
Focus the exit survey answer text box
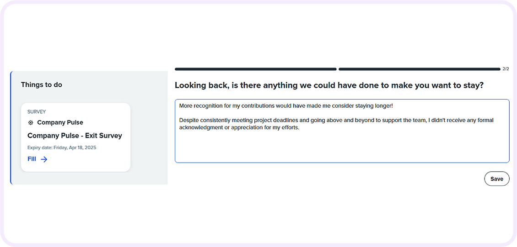click(x=342, y=131)
